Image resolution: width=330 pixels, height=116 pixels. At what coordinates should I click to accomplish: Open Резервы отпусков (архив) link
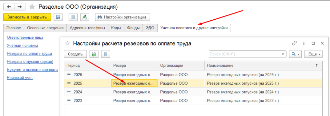[30, 62]
